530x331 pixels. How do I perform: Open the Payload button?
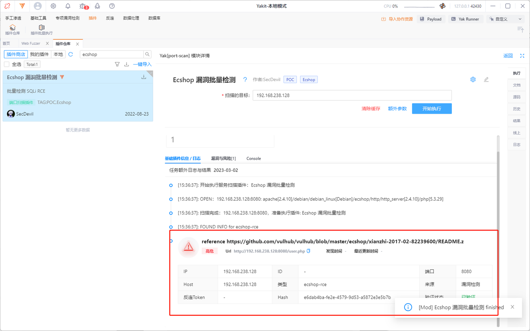(431, 19)
